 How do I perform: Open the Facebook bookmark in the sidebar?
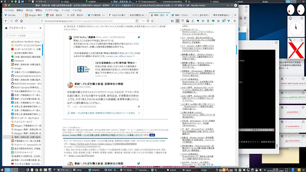point(19,61)
